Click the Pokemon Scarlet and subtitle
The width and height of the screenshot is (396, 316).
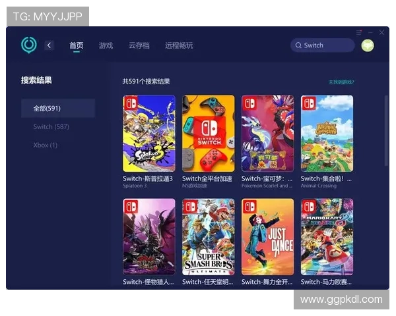click(267, 186)
